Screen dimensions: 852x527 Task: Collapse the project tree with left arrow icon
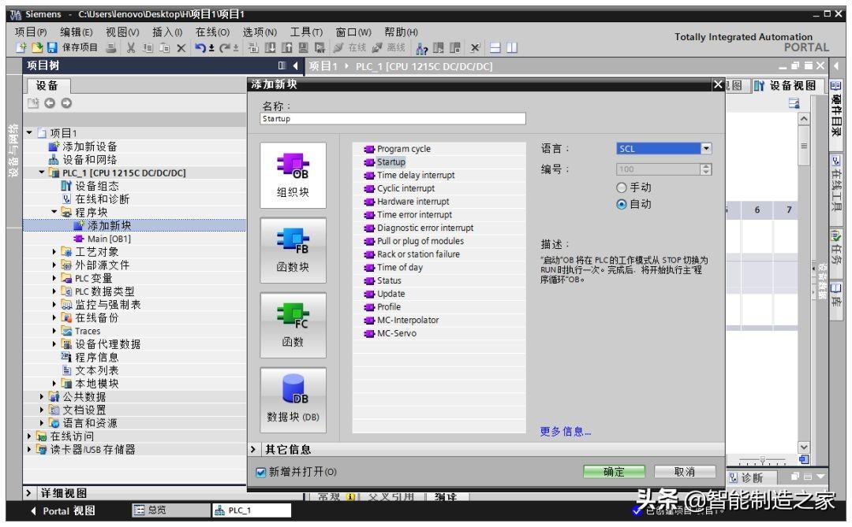(296, 65)
